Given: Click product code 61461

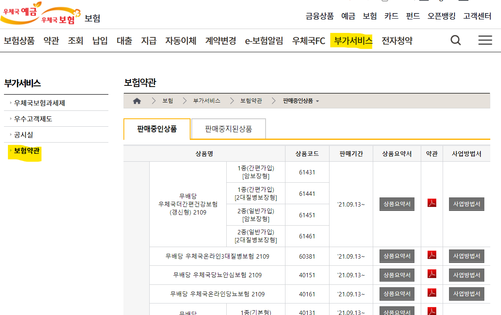Looking at the screenshot, I should tap(307, 236).
